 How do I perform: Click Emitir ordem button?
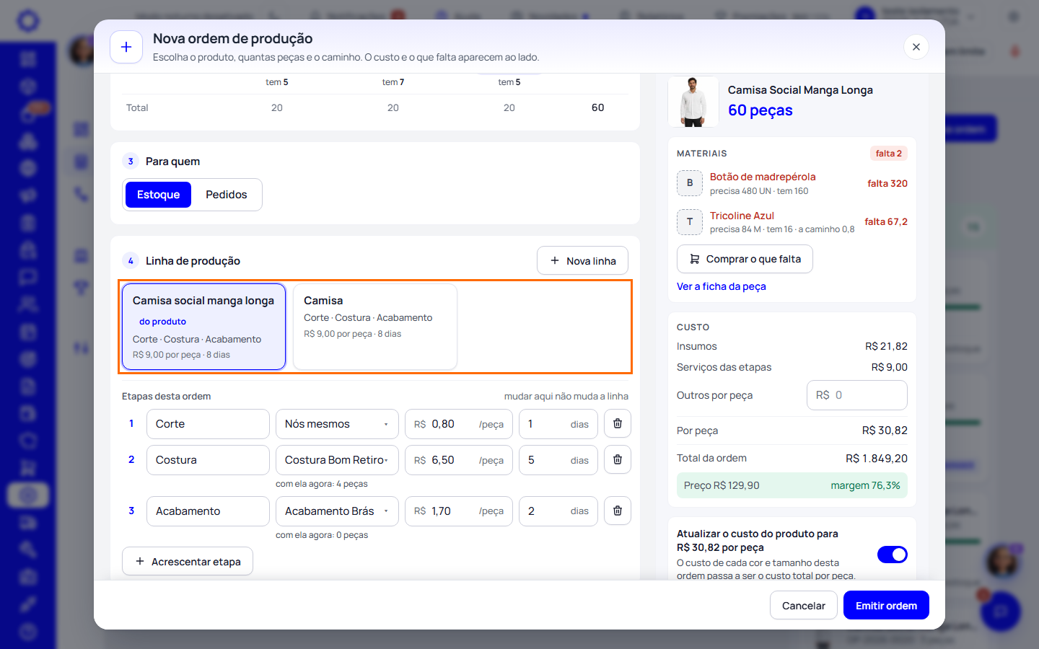(886, 605)
